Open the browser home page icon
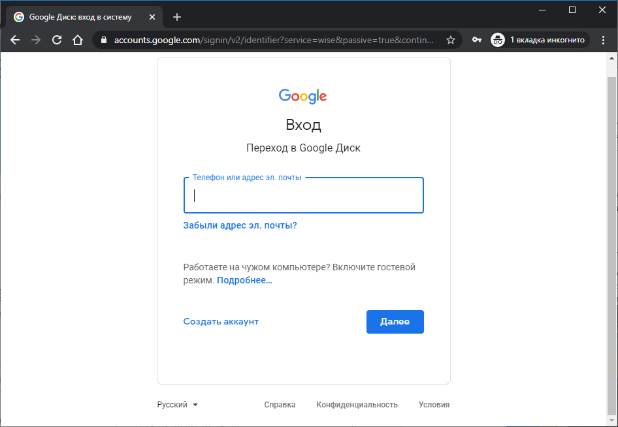618x427 pixels. pyautogui.click(x=78, y=40)
